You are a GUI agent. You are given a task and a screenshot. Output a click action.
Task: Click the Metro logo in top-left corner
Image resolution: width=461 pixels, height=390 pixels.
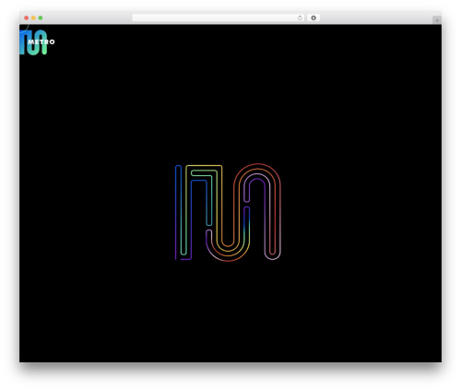coord(37,42)
